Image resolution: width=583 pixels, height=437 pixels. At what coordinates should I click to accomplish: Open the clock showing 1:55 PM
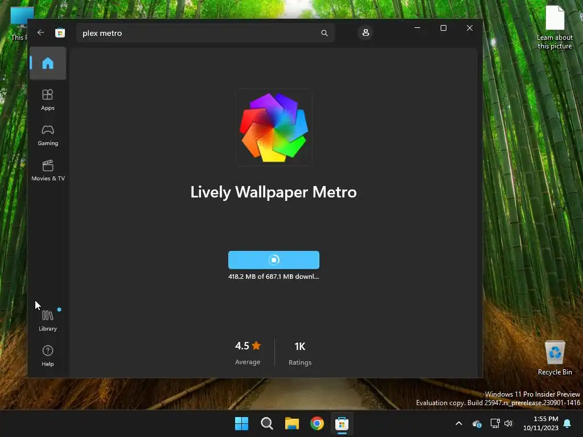click(x=541, y=423)
